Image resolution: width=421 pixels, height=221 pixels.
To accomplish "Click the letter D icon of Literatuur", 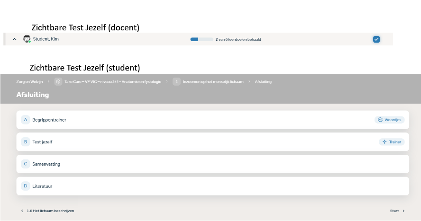I will pyautogui.click(x=26, y=186).
